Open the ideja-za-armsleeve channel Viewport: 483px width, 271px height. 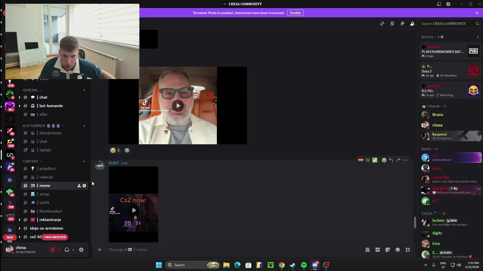(54, 228)
